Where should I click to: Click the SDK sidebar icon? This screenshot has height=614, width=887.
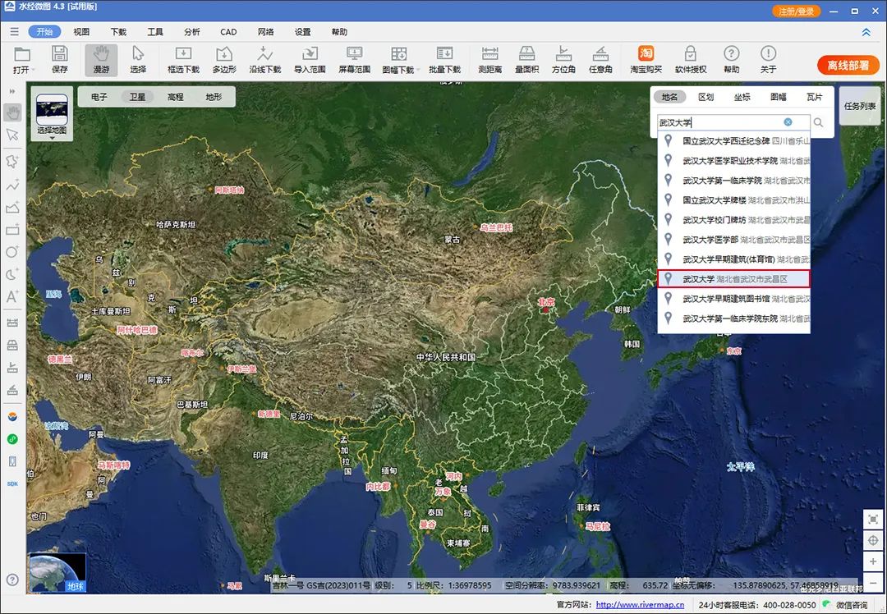(x=12, y=484)
